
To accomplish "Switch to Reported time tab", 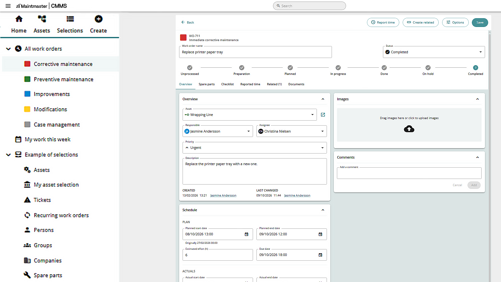I will click(x=250, y=84).
